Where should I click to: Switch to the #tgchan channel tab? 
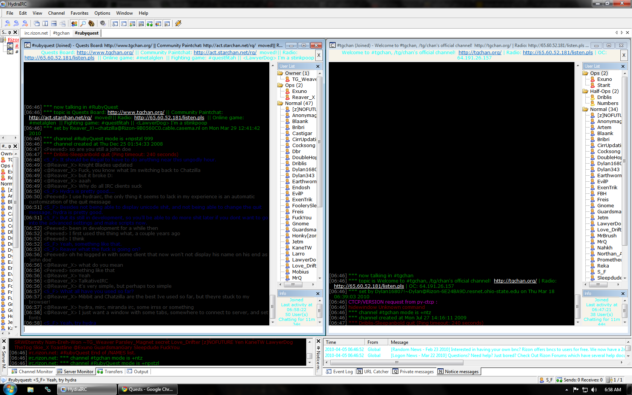[x=61, y=33]
